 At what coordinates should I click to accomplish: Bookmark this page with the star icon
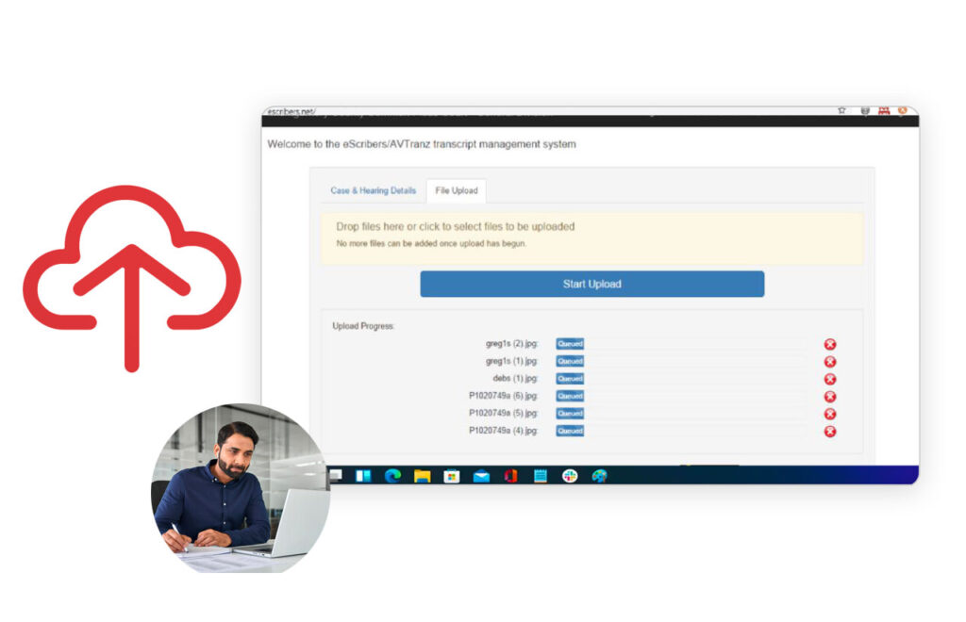[x=841, y=111]
